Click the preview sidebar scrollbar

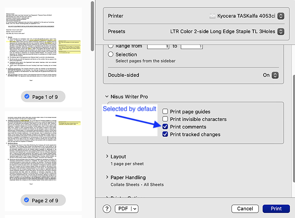(x=92, y=26)
